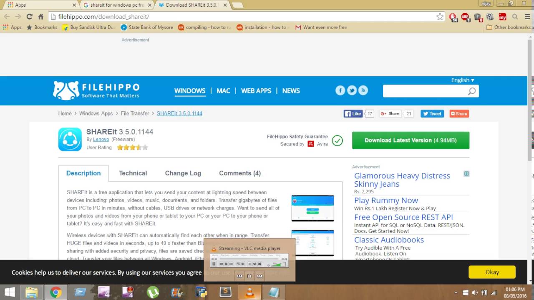Open Python IDLE from the taskbar

pyautogui.click(x=201, y=292)
